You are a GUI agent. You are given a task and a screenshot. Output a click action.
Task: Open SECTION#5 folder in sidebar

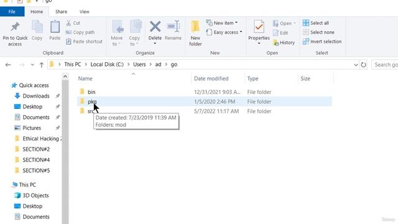pyautogui.click(x=36, y=170)
